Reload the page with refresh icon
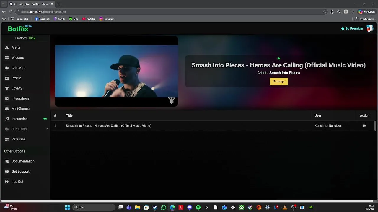 11,12
